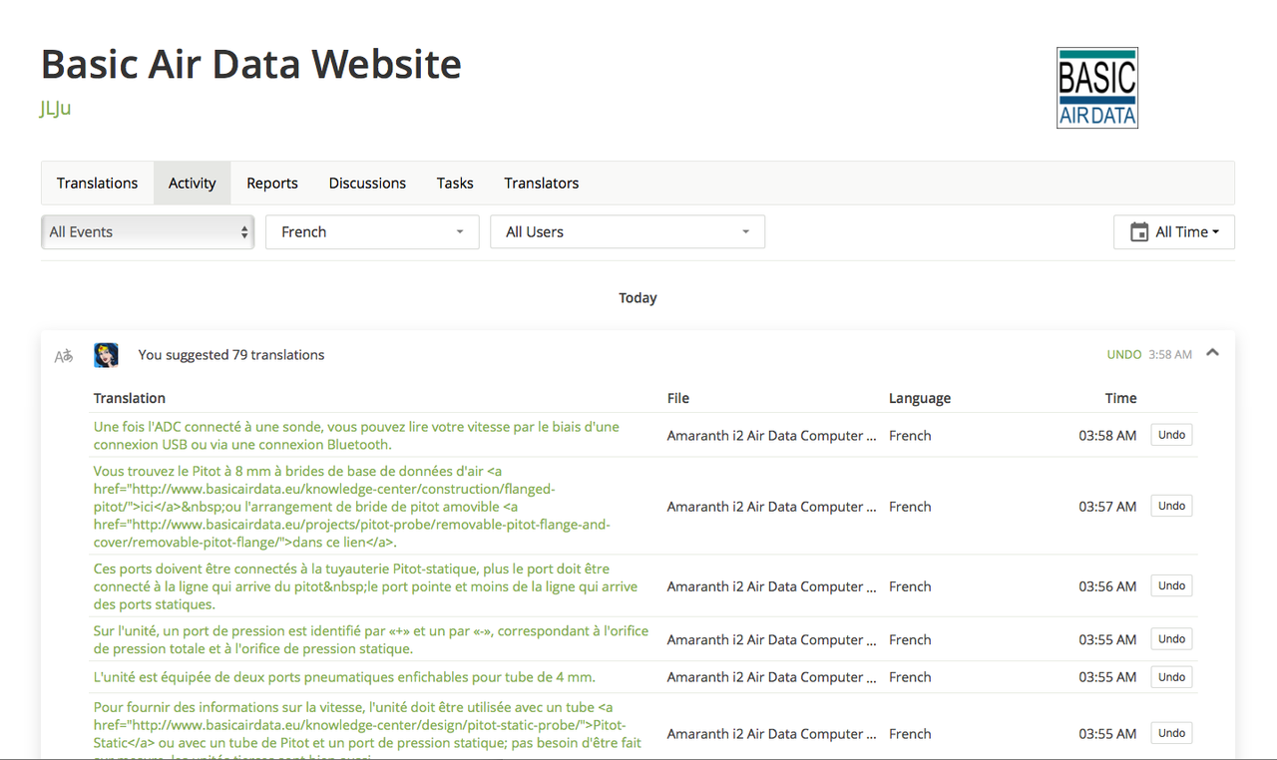The width and height of the screenshot is (1277, 760).
Task: Click the translation icon beside the activity entry
Action: click(64, 355)
